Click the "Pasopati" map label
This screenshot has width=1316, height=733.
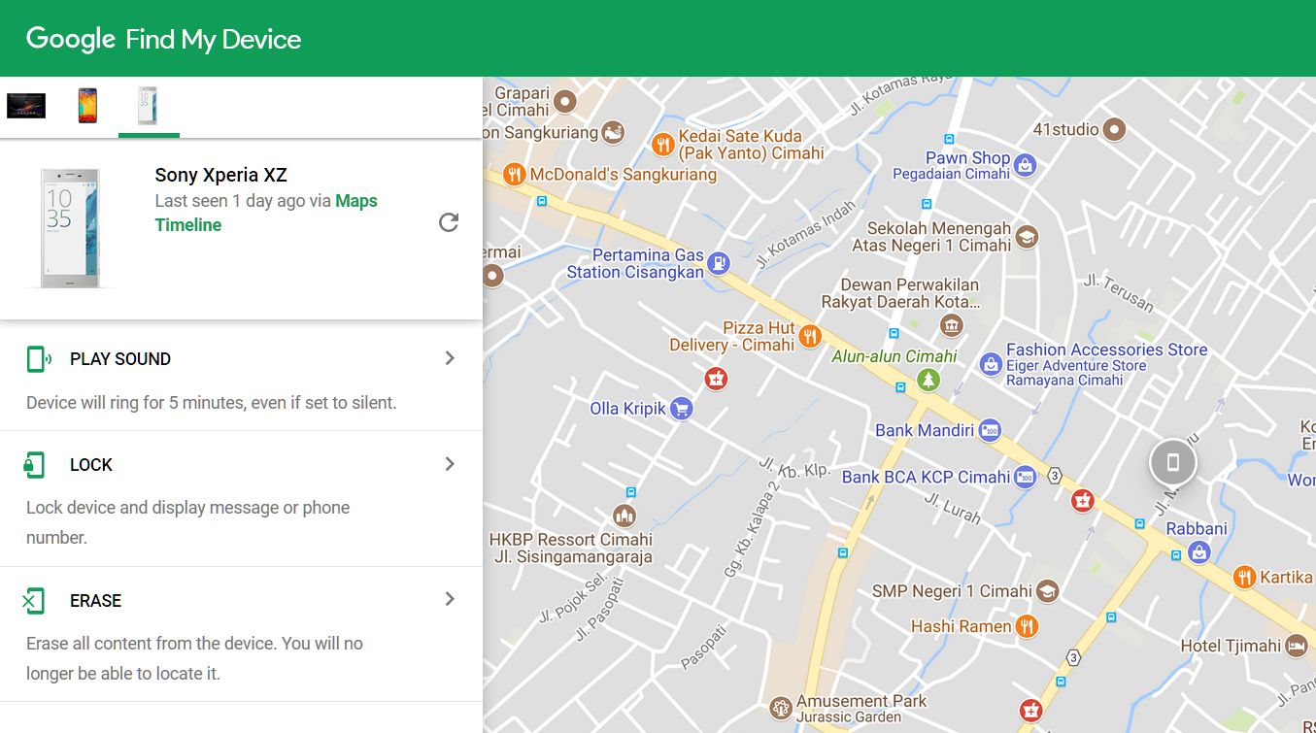(703, 648)
